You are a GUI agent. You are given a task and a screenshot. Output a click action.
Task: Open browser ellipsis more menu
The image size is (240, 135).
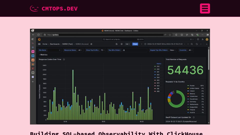point(202,35)
